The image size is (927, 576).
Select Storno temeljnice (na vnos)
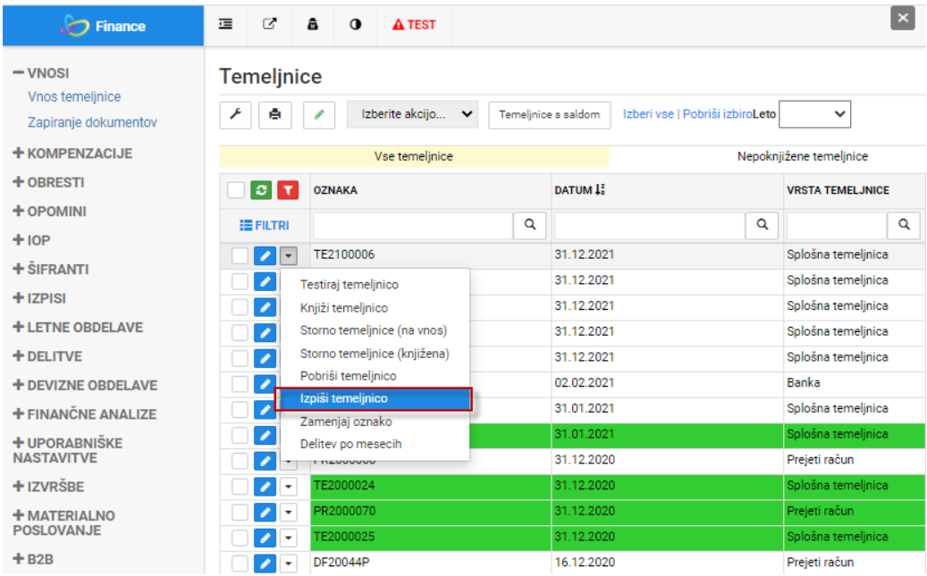point(373,330)
